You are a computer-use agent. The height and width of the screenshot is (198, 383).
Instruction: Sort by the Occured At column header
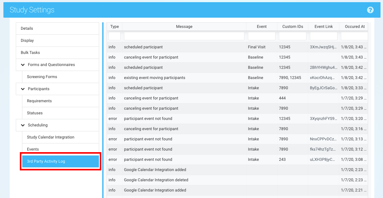(354, 27)
